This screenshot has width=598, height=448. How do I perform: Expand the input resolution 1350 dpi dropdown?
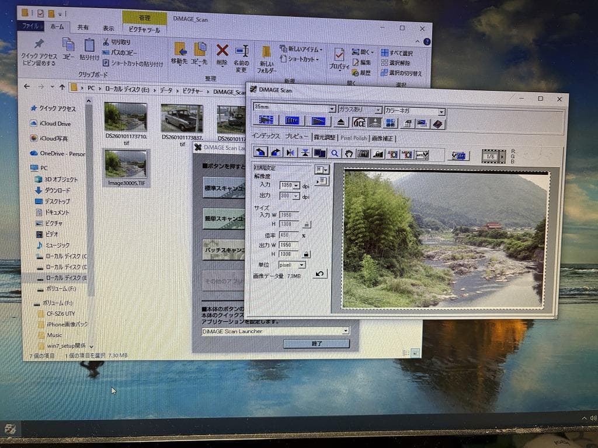pos(295,185)
